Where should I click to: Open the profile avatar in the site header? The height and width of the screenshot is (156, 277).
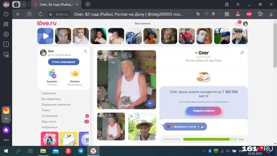[x=245, y=24]
